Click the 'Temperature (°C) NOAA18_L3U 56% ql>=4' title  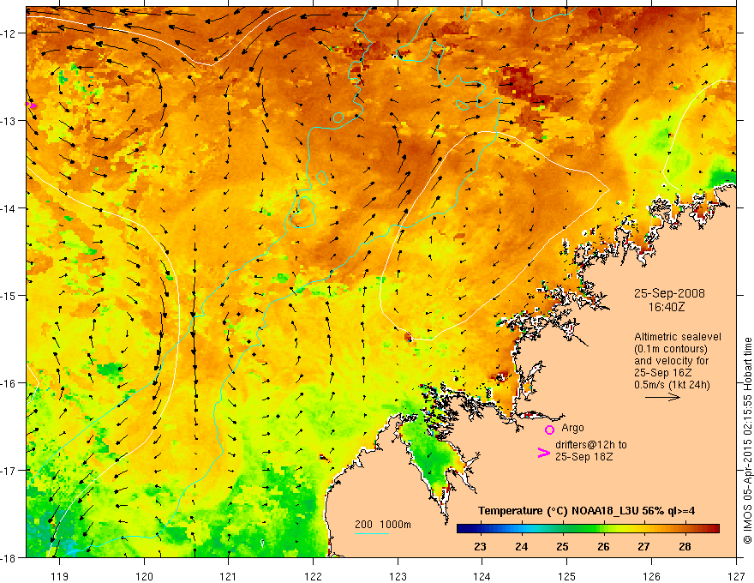[x=586, y=511]
